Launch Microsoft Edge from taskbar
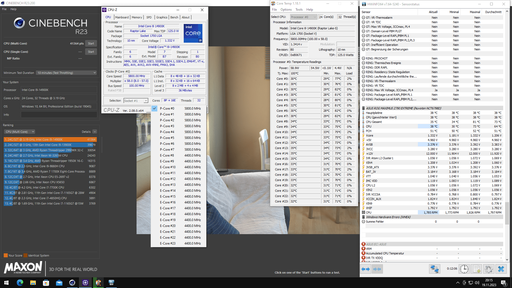The width and height of the screenshot is (512, 288). tap(20, 283)
